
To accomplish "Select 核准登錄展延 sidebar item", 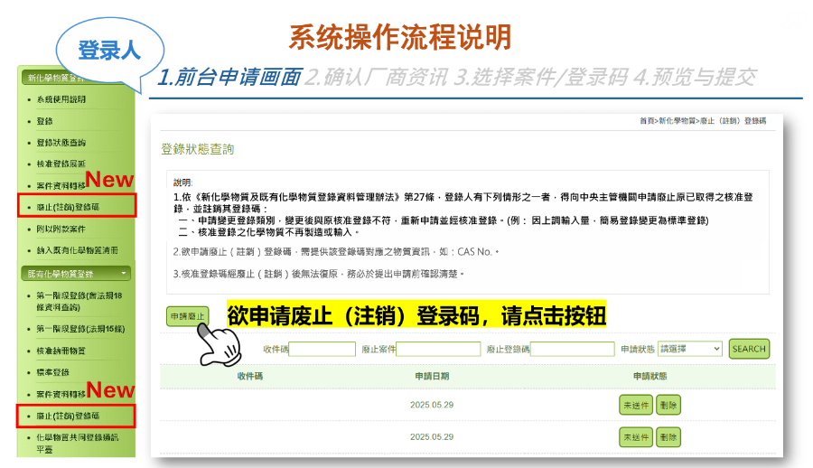I will [61, 164].
